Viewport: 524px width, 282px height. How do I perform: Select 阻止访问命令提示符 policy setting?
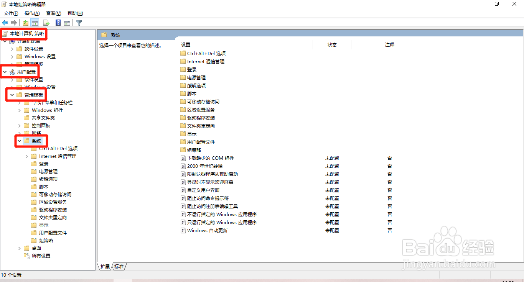[x=208, y=198]
